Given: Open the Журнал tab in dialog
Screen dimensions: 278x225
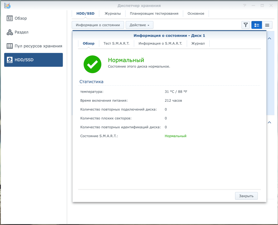Looking at the screenshot, I should [198, 43].
